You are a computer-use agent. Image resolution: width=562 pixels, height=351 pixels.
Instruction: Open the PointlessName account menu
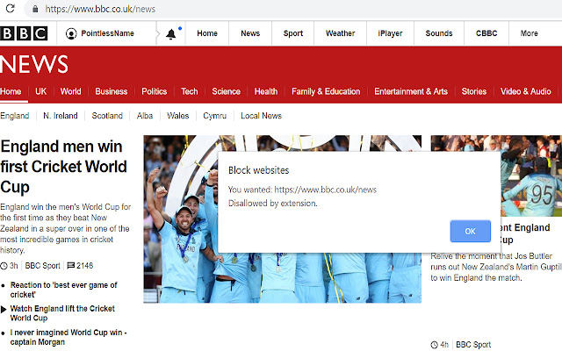pyautogui.click(x=107, y=33)
